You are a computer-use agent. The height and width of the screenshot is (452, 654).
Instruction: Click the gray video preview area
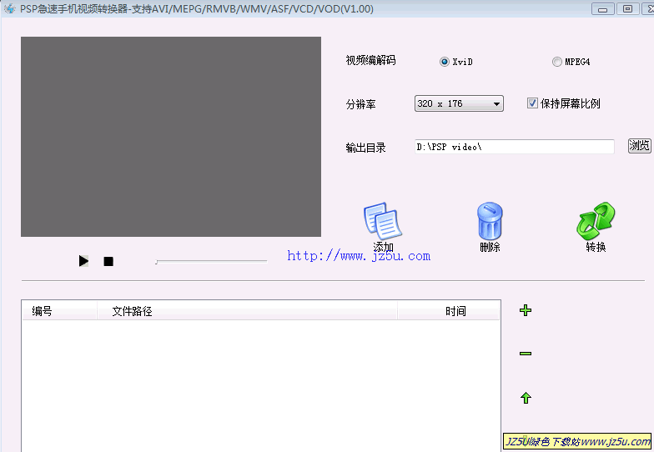[x=171, y=137]
